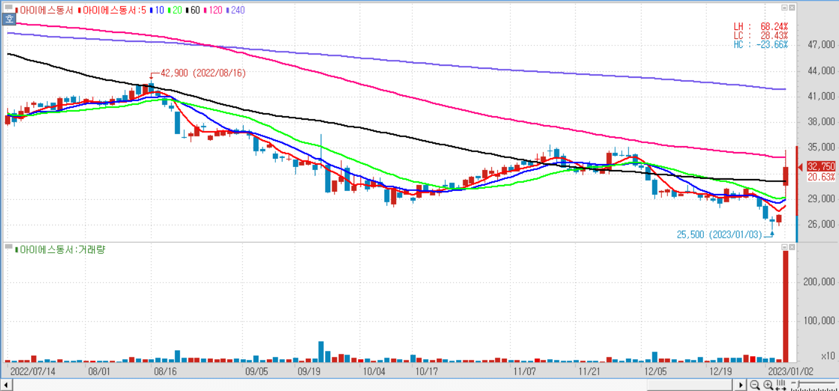Click the 11/07 date axis label
The width and height of the screenshot is (839, 391).
coord(524,371)
